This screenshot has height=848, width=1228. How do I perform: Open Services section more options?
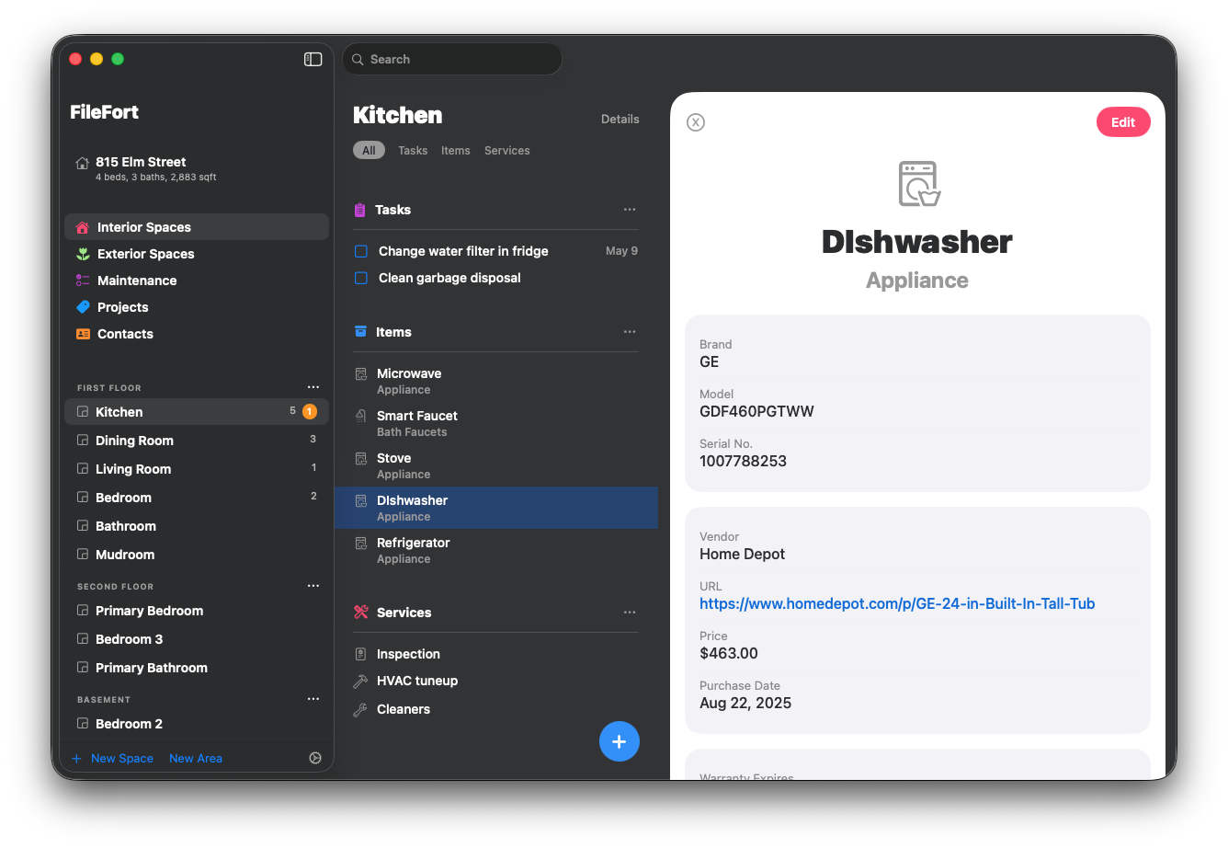(x=630, y=613)
